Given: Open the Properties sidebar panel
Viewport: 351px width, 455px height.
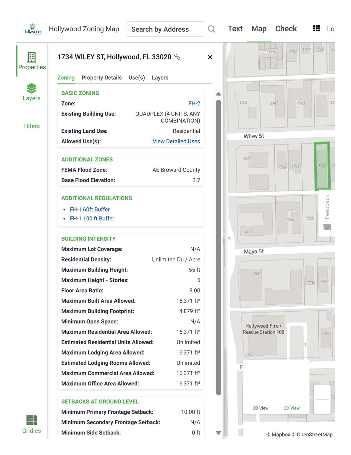Looking at the screenshot, I should (x=32, y=61).
